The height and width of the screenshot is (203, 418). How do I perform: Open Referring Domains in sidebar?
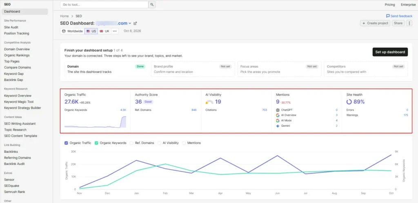click(x=17, y=157)
